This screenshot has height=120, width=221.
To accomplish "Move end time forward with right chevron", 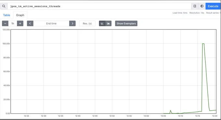I will (x=72, y=23).
